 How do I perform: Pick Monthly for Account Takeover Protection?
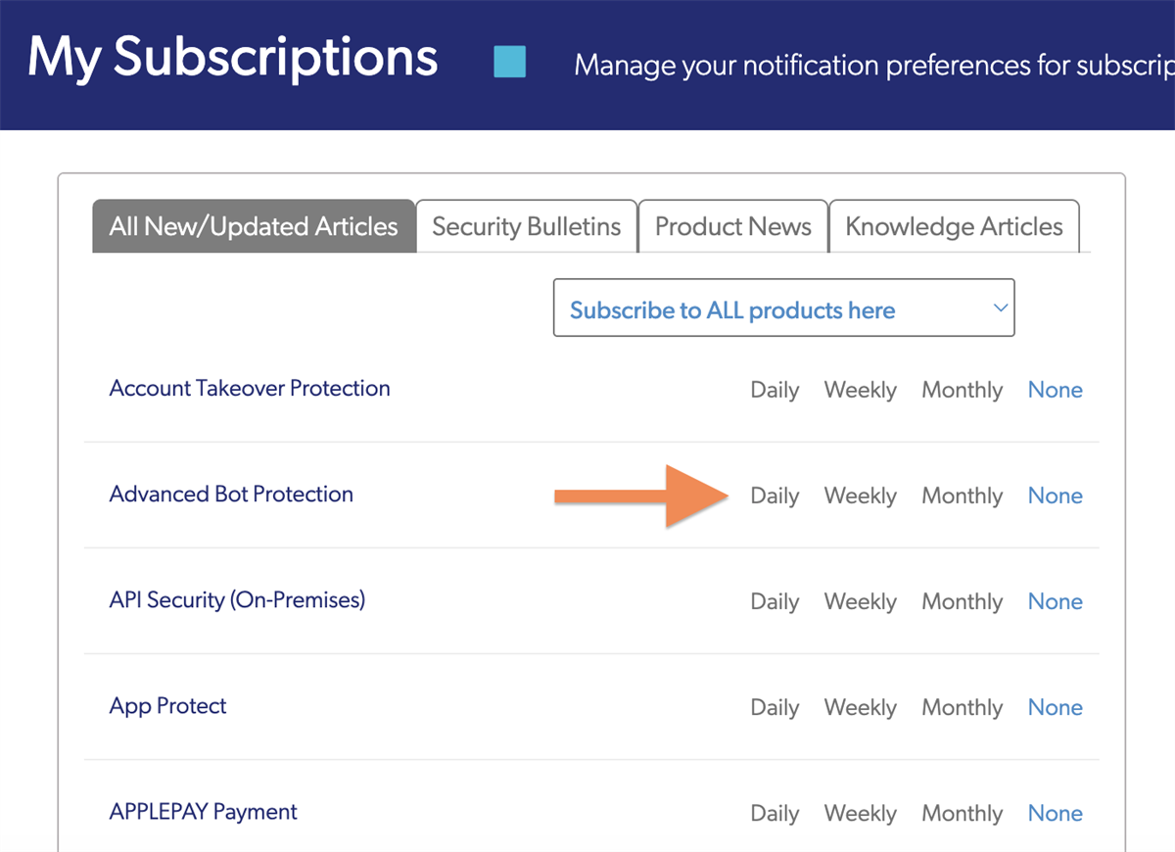click(962, 390)
